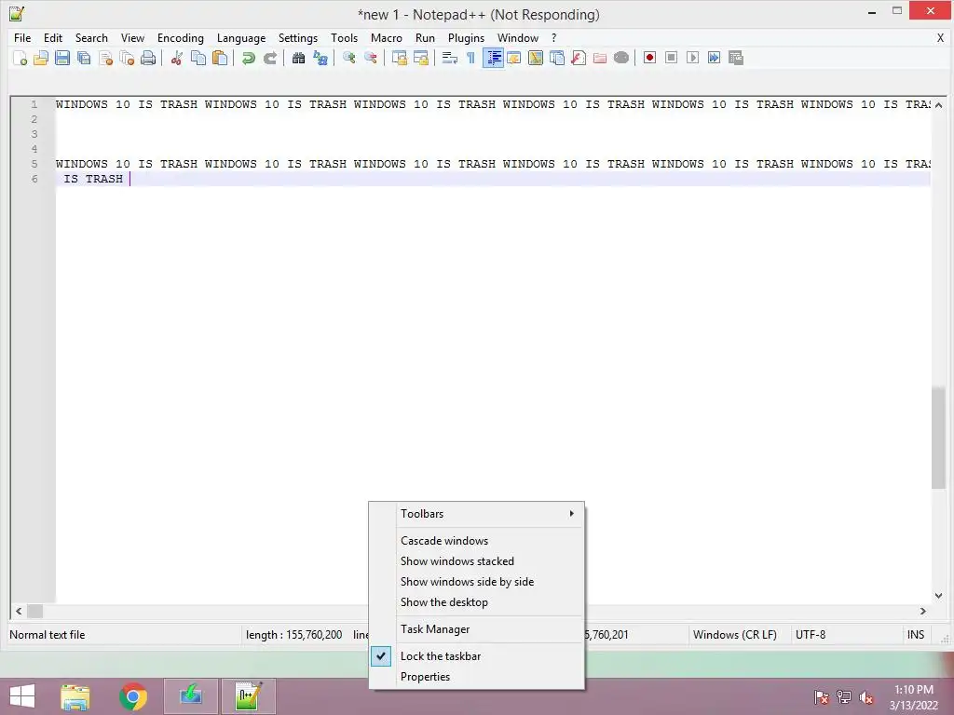Click the Copy toolbar icon
Screen dimensions: 954x715
198,58
